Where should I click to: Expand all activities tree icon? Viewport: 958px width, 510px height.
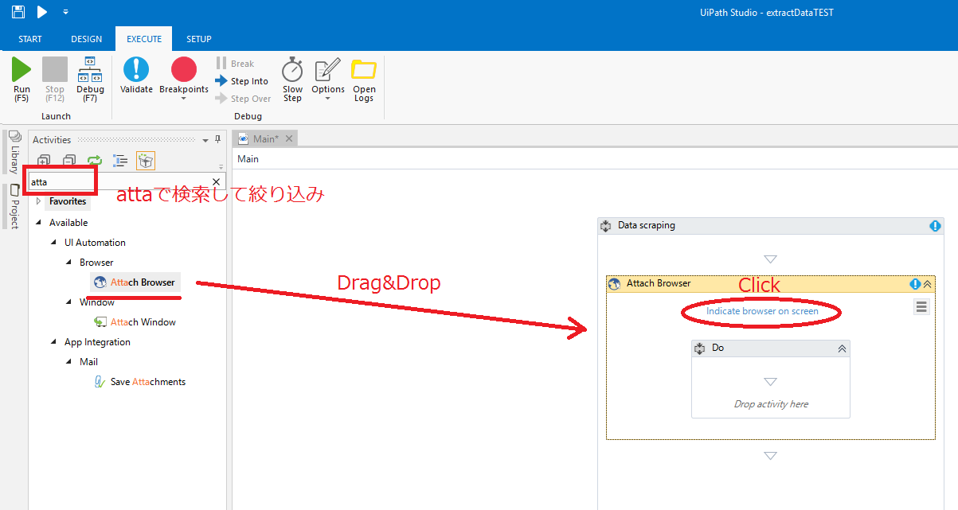45,161
